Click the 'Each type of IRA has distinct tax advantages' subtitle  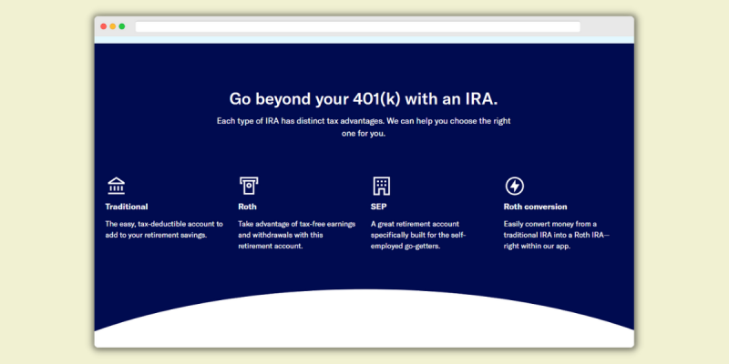point(364,127)
